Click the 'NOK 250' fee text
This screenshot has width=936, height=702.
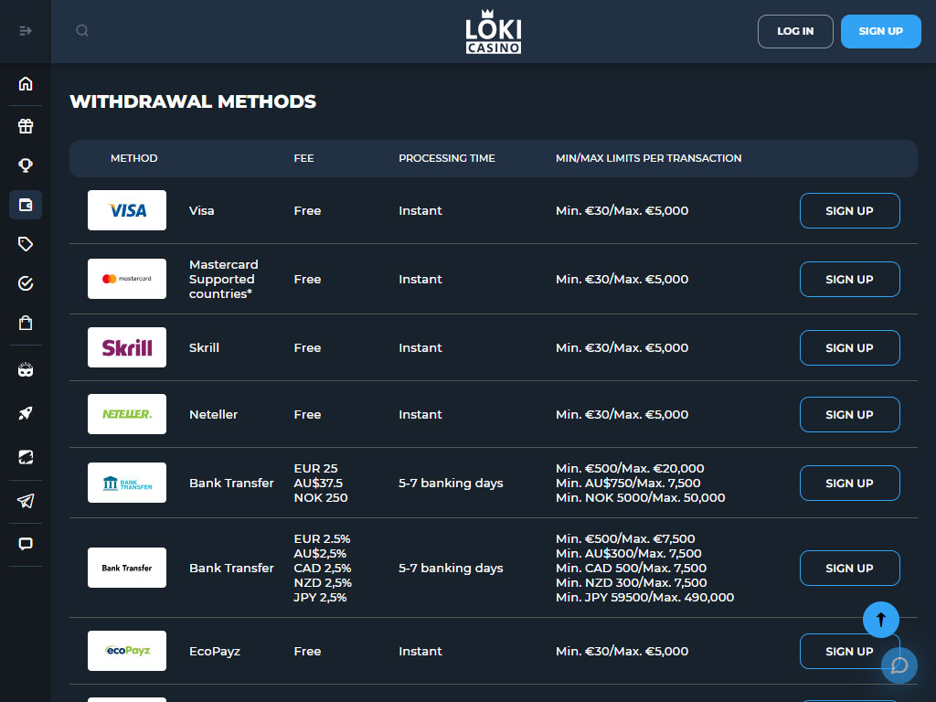point(321,498)
